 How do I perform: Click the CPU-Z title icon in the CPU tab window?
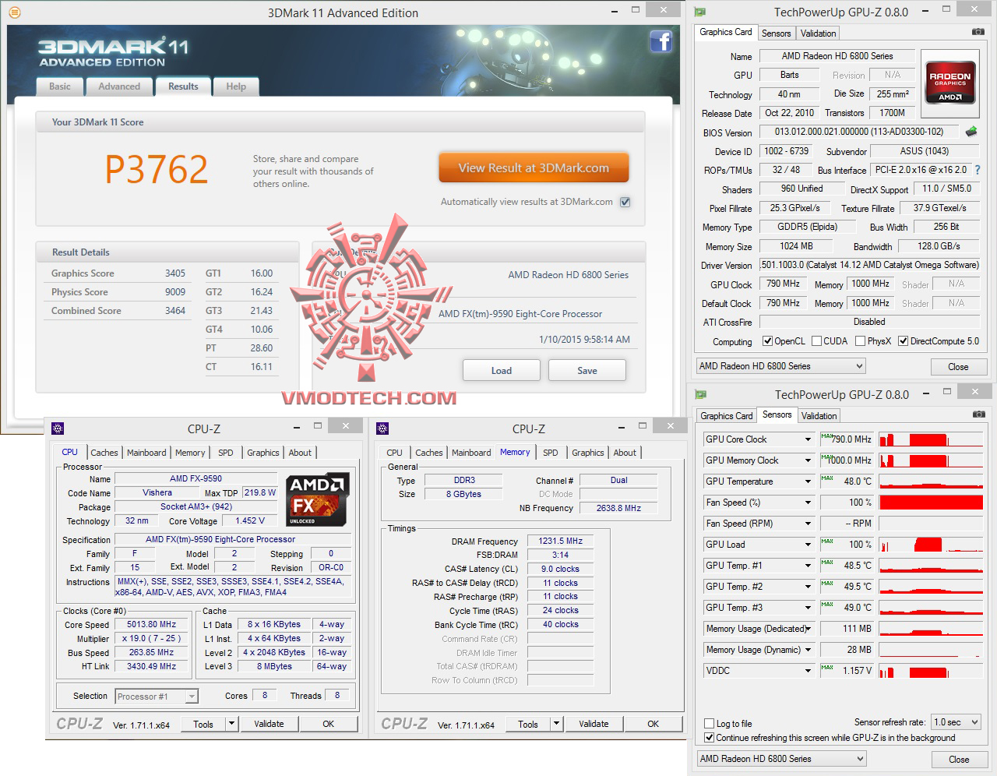(x=57, y=429)
